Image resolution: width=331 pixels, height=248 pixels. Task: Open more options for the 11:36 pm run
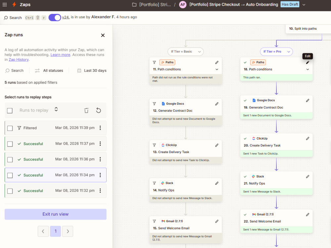point(100,159)
